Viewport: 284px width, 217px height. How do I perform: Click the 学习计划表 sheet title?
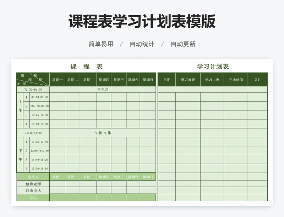213,67
